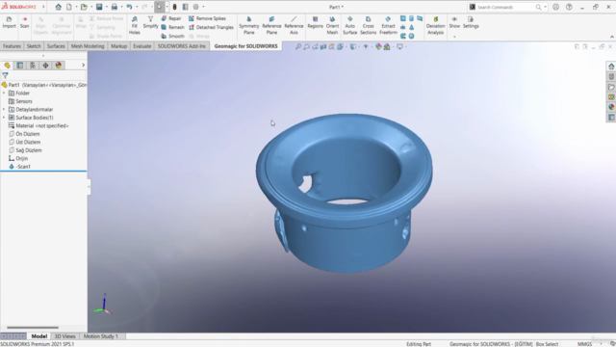The height and width of the screenshot is (347, 616).
Task: Click the Print icon
Action: (x=114, y=7)
